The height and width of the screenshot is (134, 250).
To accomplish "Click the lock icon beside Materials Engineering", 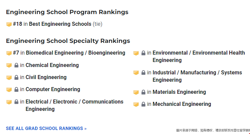I will [143, 92].
